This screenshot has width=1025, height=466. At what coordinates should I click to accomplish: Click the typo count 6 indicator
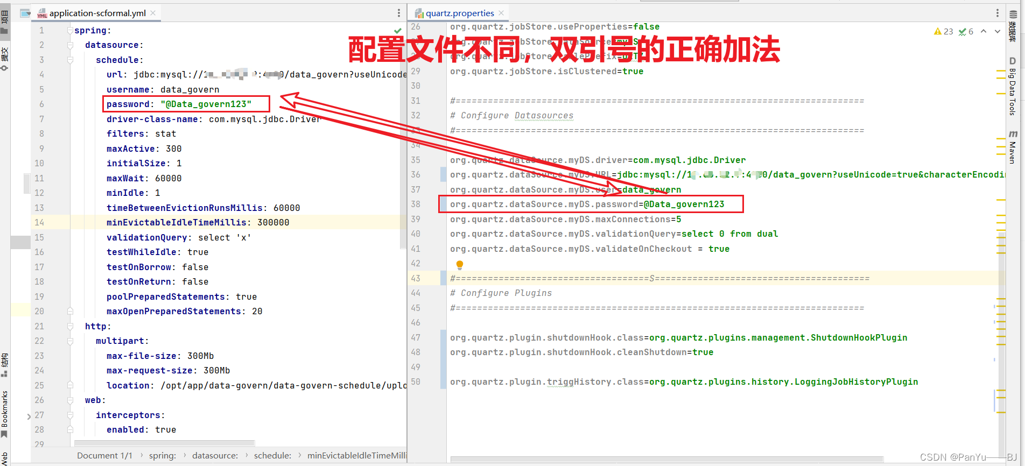click(x=966, y=31)
